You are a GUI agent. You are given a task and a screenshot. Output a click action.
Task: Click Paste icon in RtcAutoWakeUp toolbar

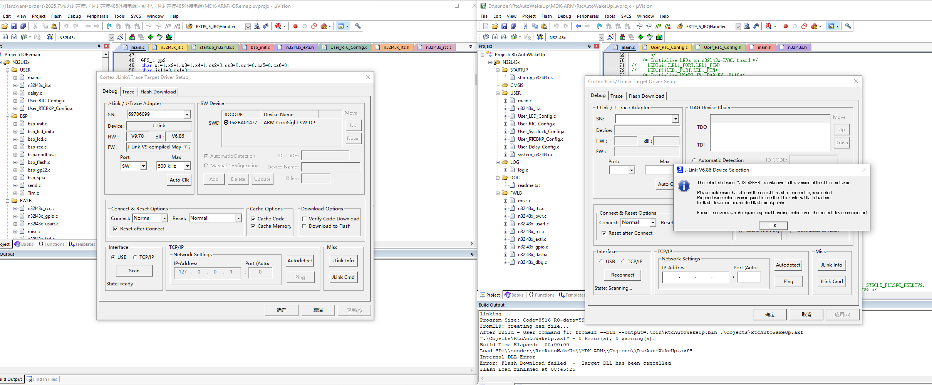pos(544,26)
